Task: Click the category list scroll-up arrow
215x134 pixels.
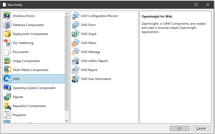Action: coord(66,14)
